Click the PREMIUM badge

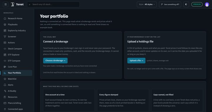point(197,4)
